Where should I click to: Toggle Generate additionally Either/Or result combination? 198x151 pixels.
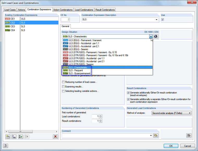pos(128,93)
